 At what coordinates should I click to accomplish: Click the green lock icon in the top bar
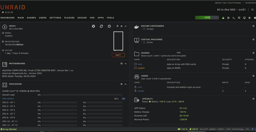coord(223,18)
